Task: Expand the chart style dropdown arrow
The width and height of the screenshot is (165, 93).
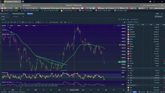Action: [x=43, y=22]
